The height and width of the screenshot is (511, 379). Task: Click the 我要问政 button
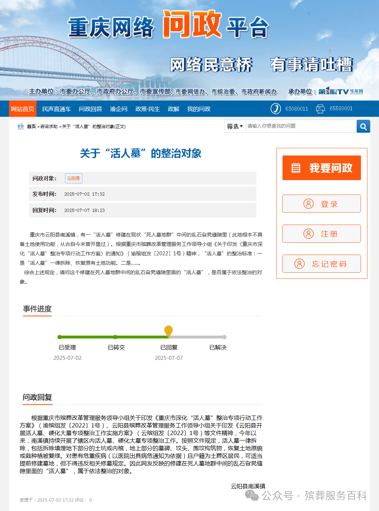[x=321, y=167]
